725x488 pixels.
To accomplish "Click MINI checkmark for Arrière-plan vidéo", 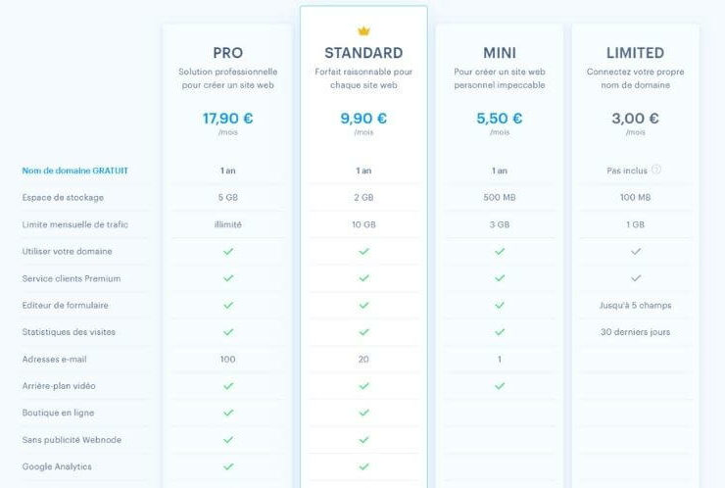I will pyautogui.click(x=500, y=386).
